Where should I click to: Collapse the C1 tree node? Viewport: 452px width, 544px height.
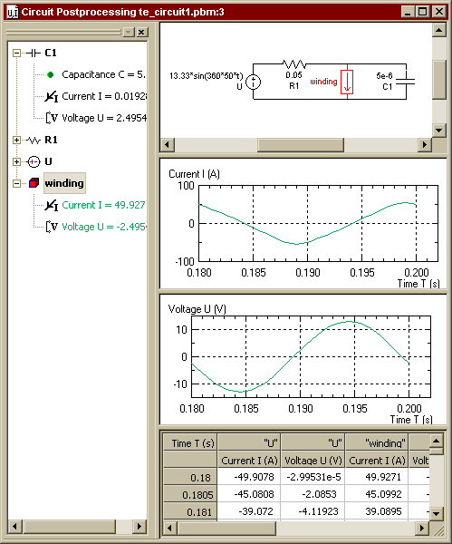pyautogui.click(x=16, y=53)
